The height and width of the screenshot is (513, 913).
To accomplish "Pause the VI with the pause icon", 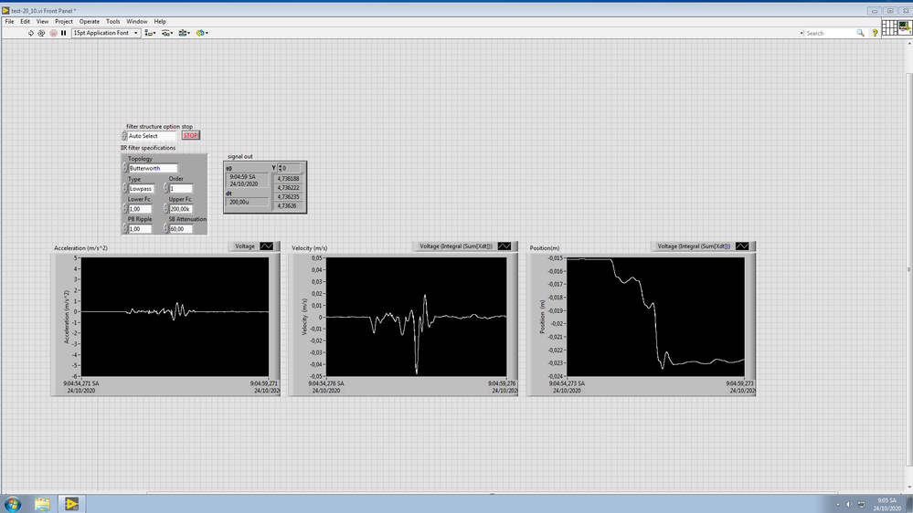I will click(x=63, y=33).
